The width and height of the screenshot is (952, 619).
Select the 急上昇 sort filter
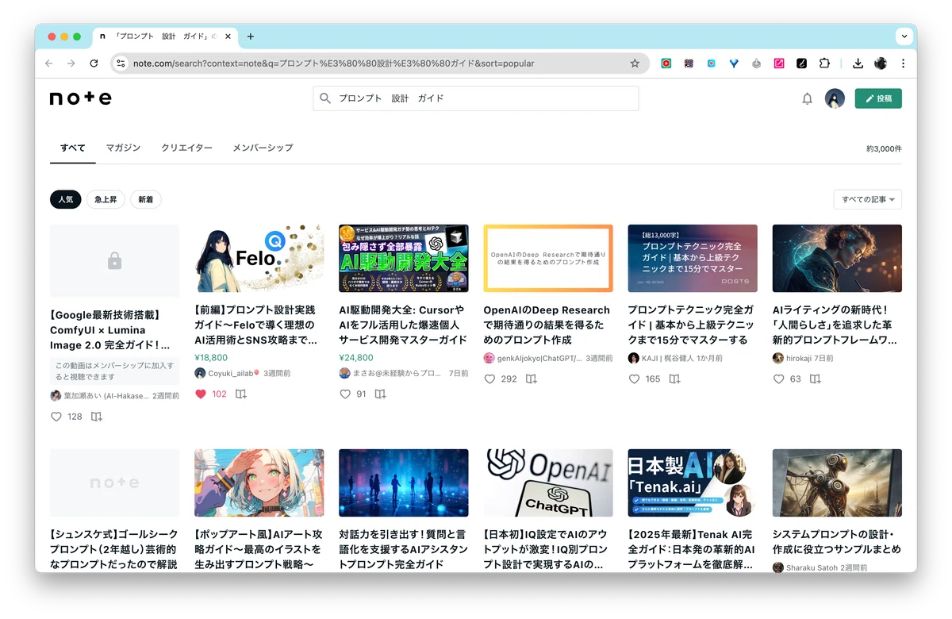106,199
